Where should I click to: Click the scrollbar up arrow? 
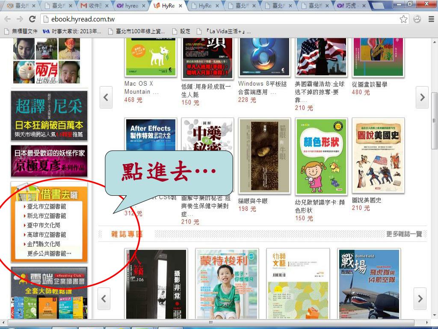click(434, 42)
